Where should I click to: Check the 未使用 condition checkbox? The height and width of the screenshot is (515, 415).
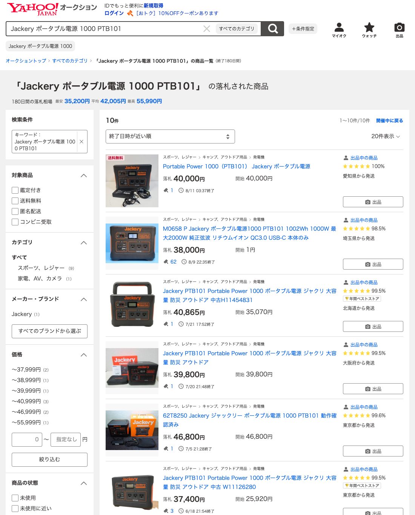tap(15, 498)
